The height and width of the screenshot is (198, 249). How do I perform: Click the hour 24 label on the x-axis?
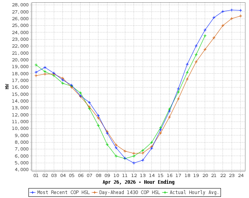(x=240, y=175)
